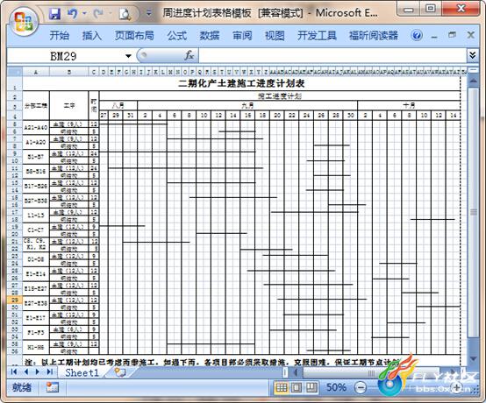Open the Excel help question mark icon
Screen dimensions: 486x403
tap(417, 35)
